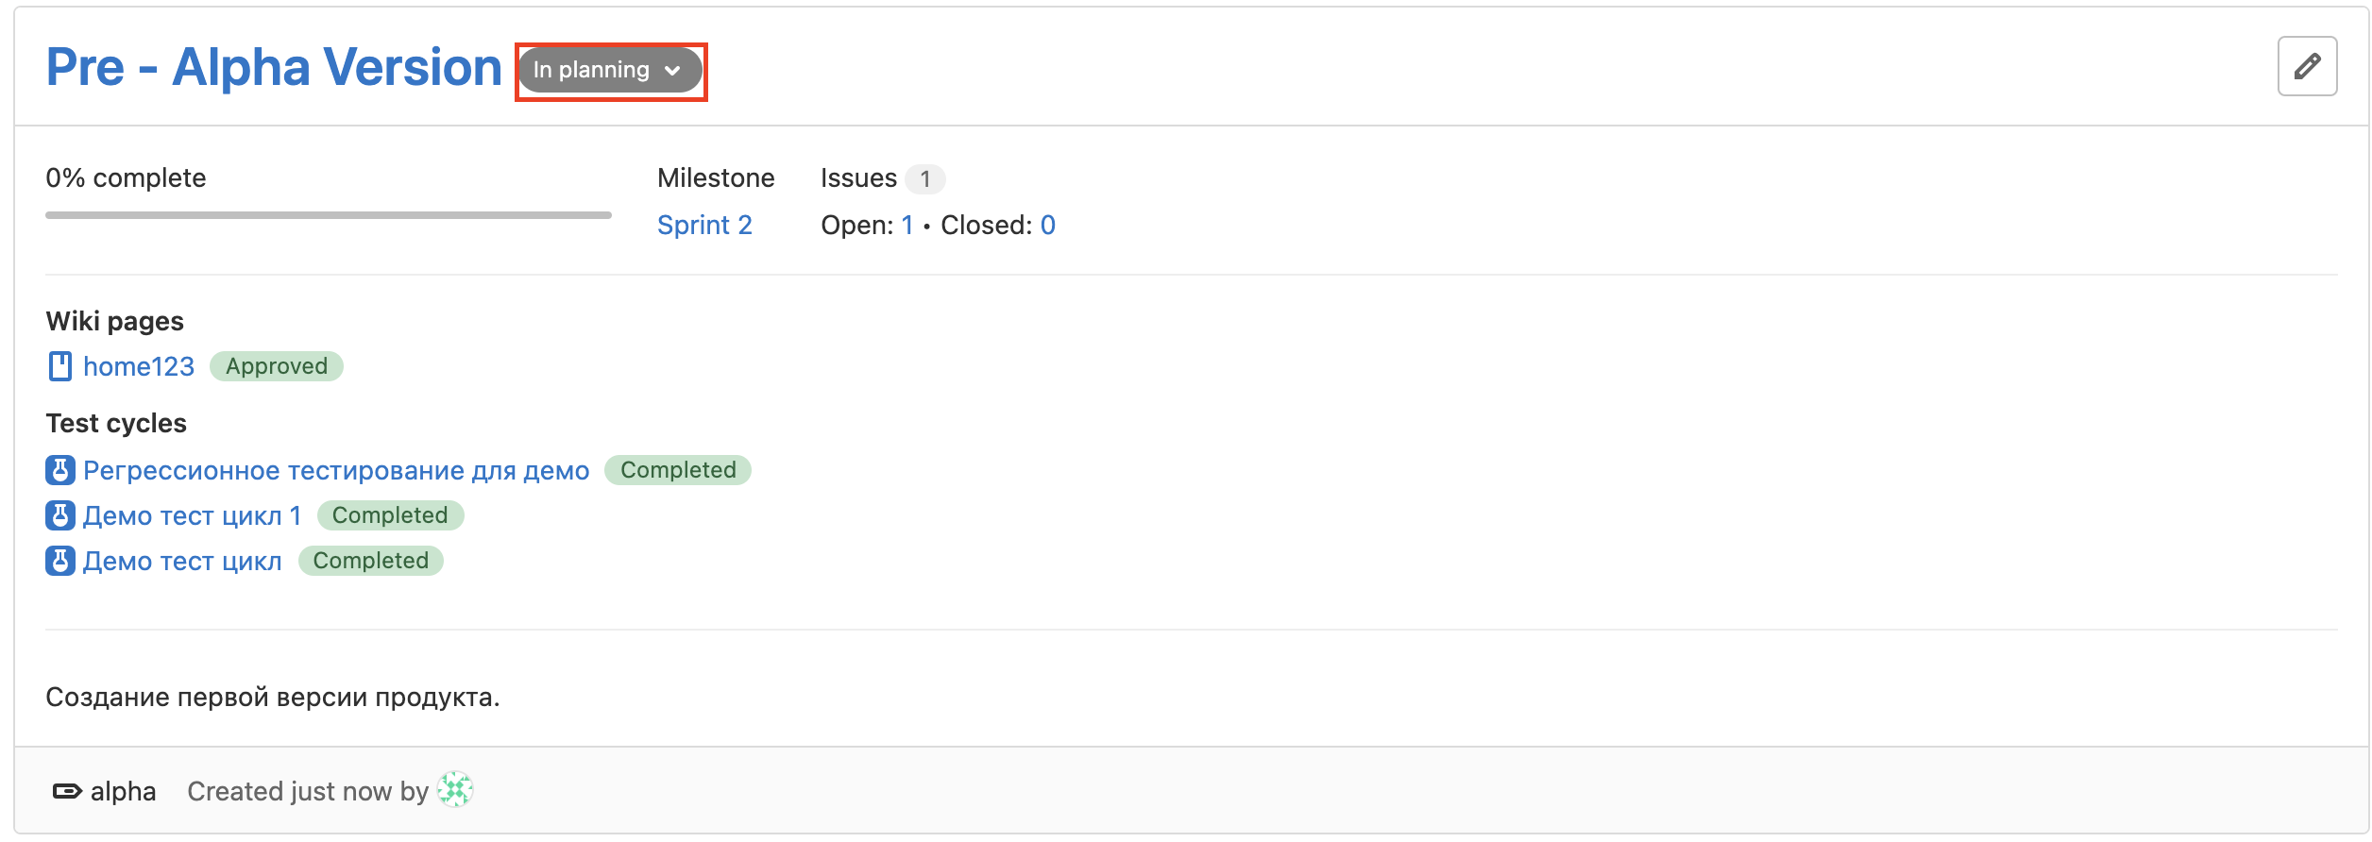Open the Sprint 2 milestone link
Screen dimensions: 2372x842
pos(704,225)
